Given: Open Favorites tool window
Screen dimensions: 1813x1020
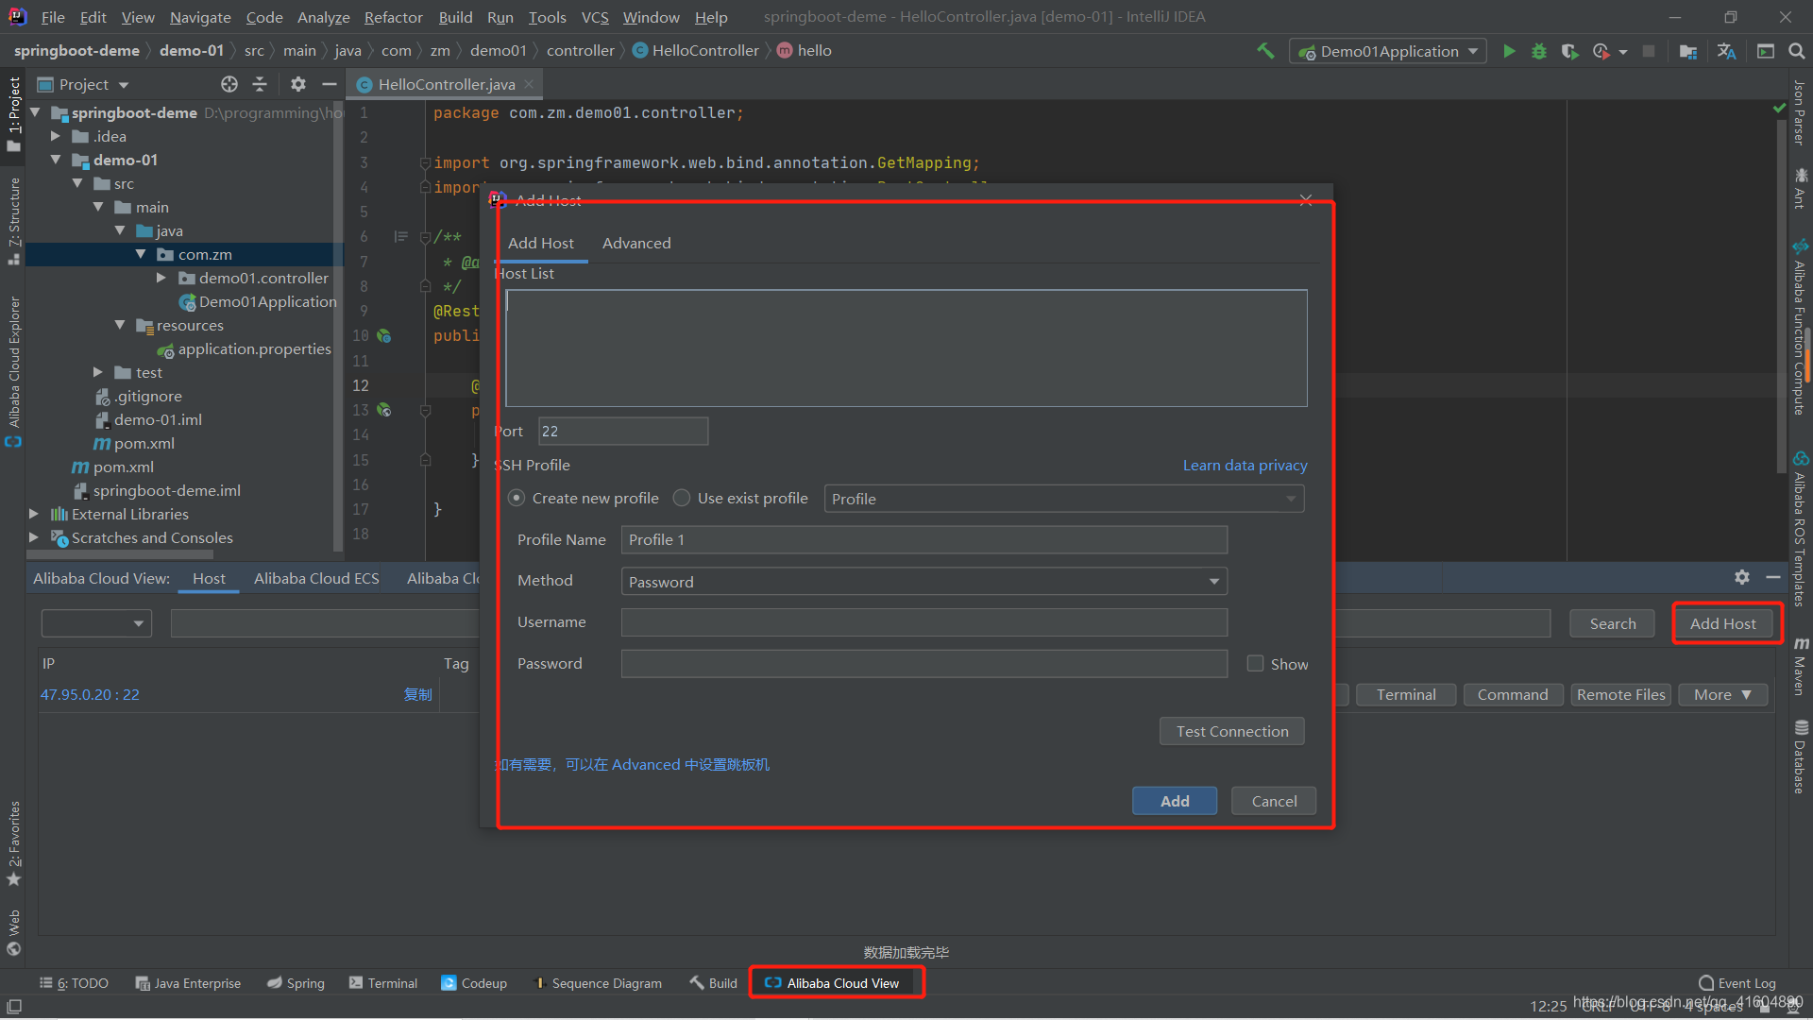Looking at the screenshot, I should [13, 843].
